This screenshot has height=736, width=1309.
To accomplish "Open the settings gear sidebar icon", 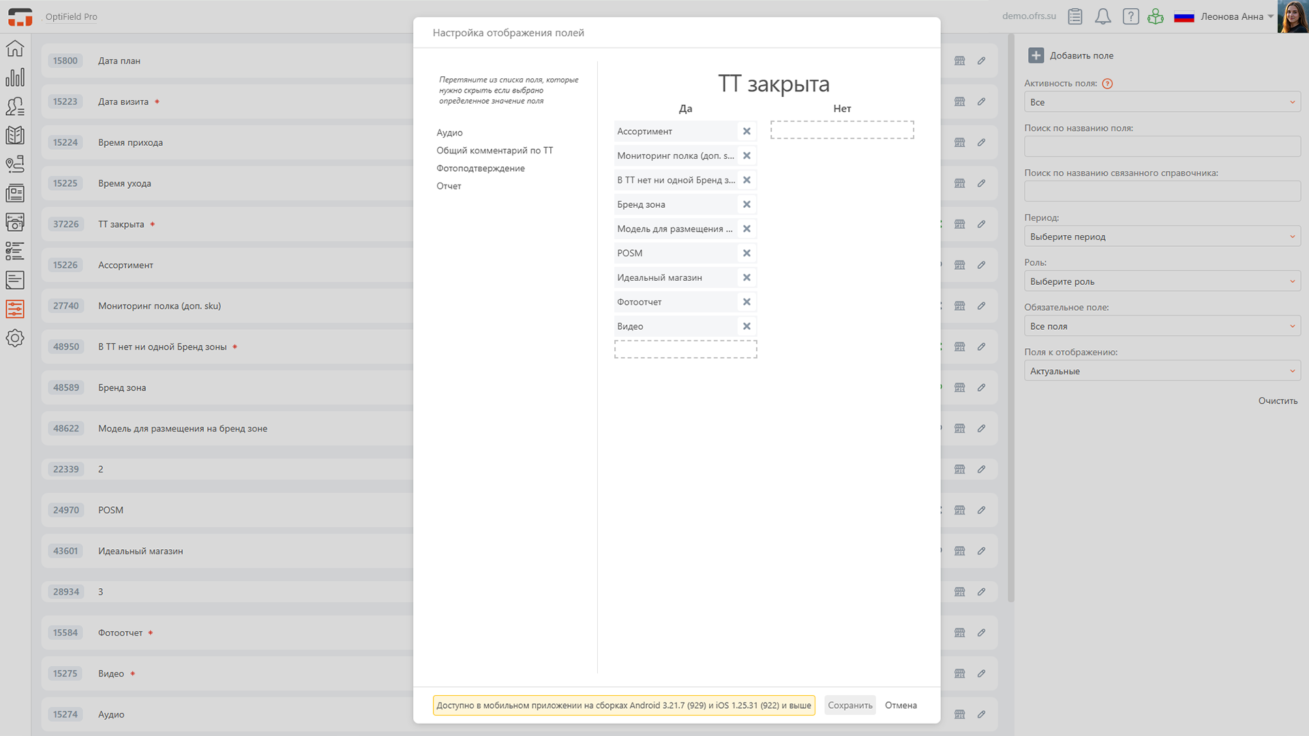I will (x=15, y=338).
